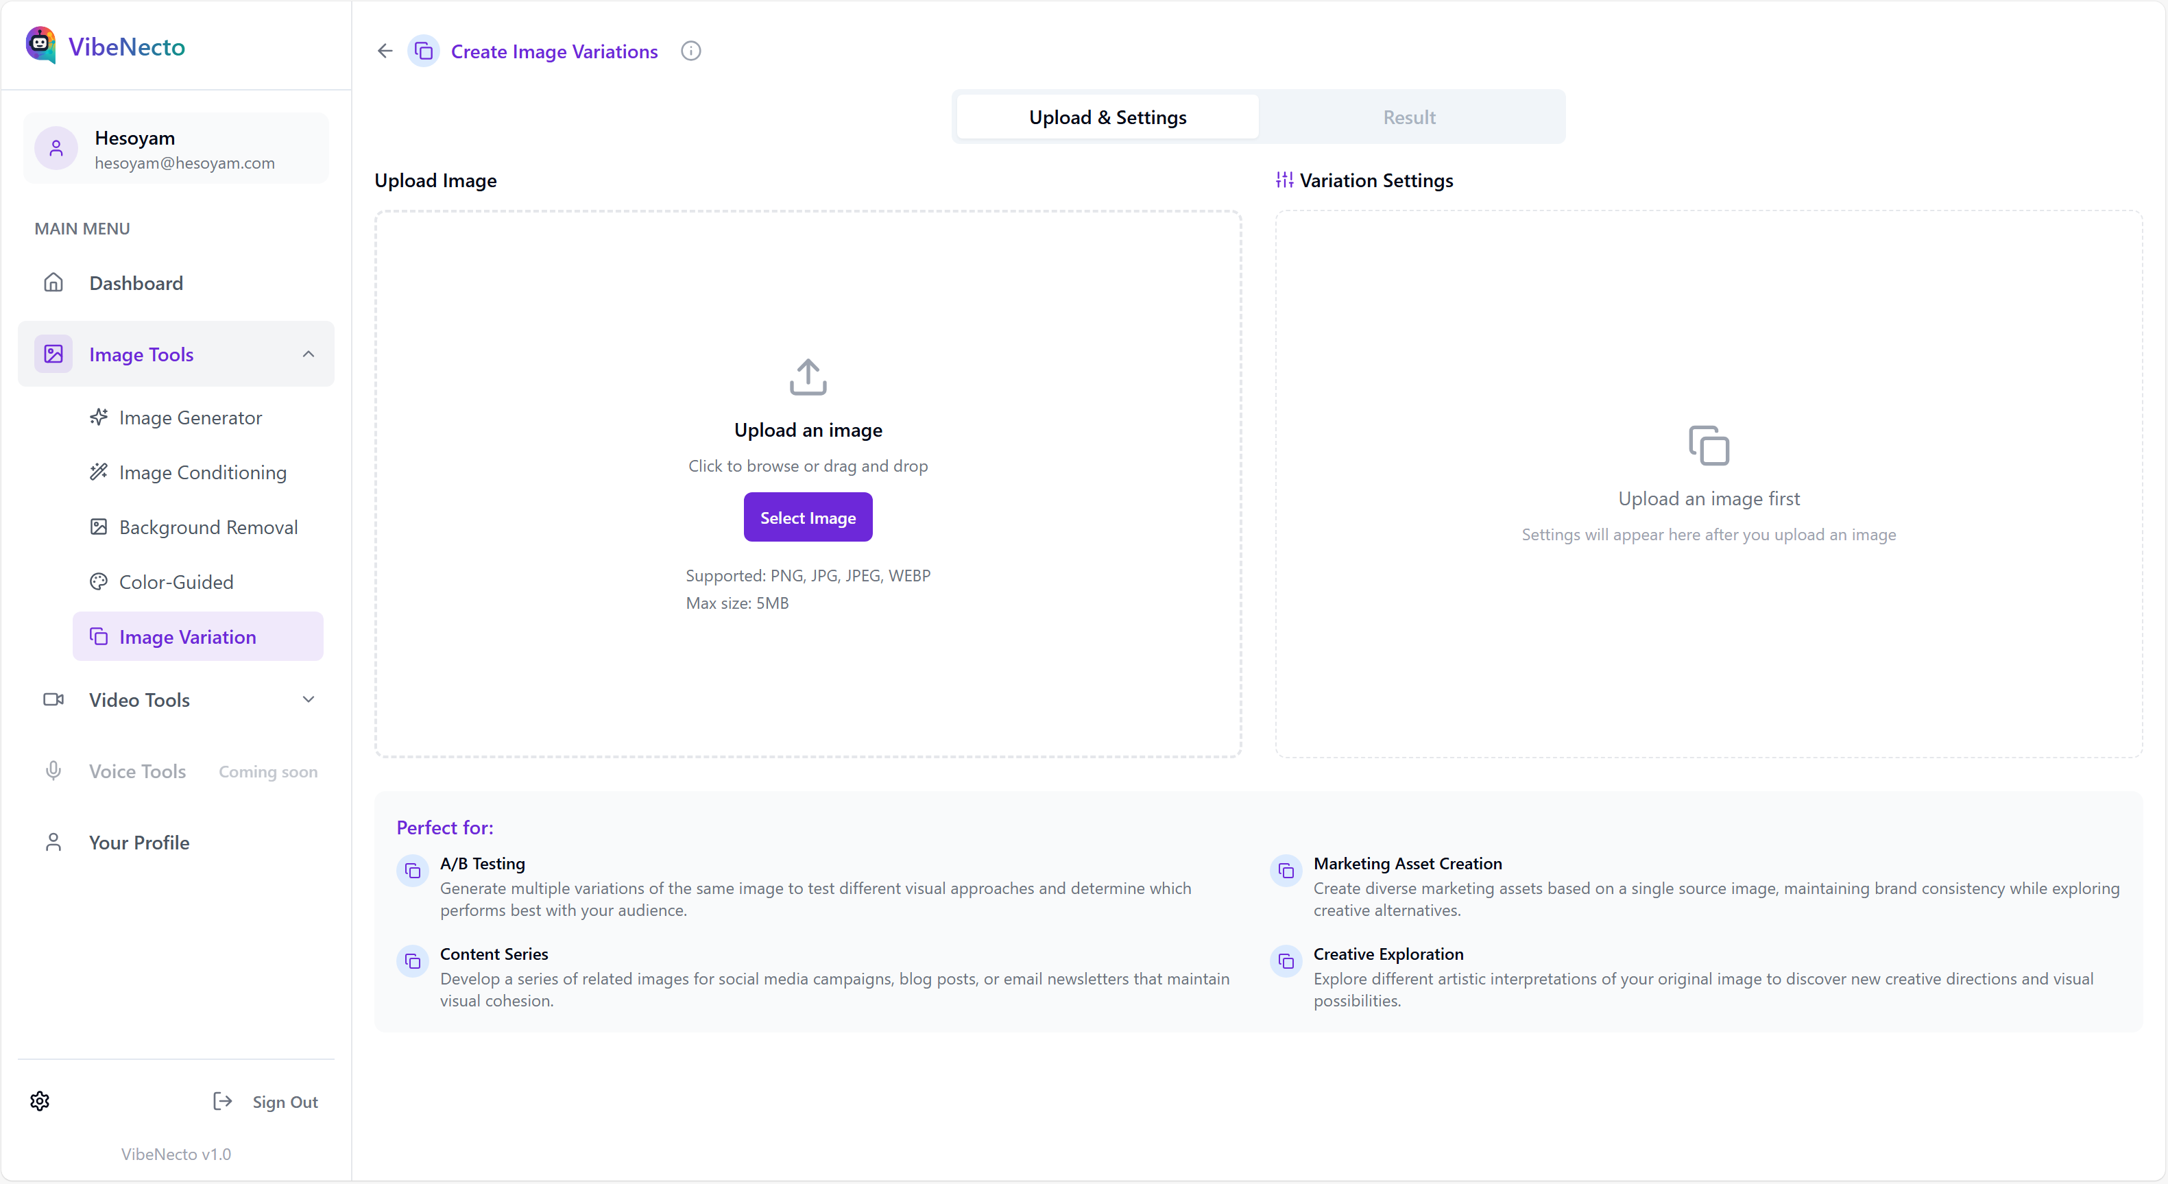Go to Background Removal
The height and width of the screenshot is (1184, 2168).
click(x=208, y=527)
